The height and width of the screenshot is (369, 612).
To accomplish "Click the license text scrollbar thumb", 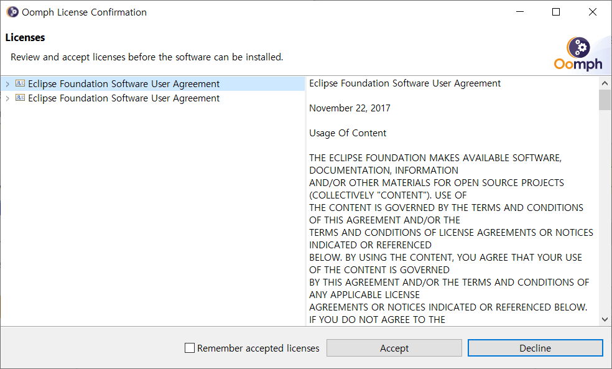I will pos(605,100).
